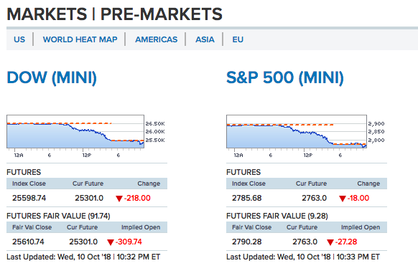Go to the EU tab
This screenshot has width=418, height=276.
click(x=238, y=39)
